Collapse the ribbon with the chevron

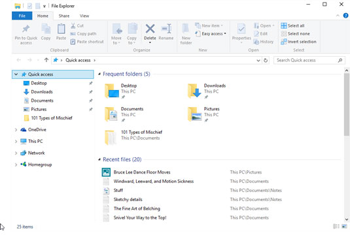tap(338, 16)
